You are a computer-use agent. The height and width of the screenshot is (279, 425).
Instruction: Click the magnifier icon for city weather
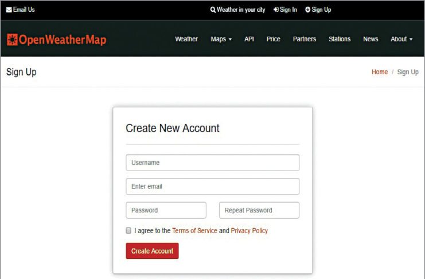[213, 10]
